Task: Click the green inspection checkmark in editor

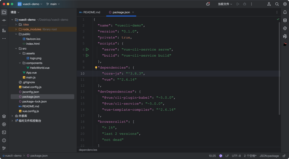Action: pyautogui.click(x=278, y=19)
